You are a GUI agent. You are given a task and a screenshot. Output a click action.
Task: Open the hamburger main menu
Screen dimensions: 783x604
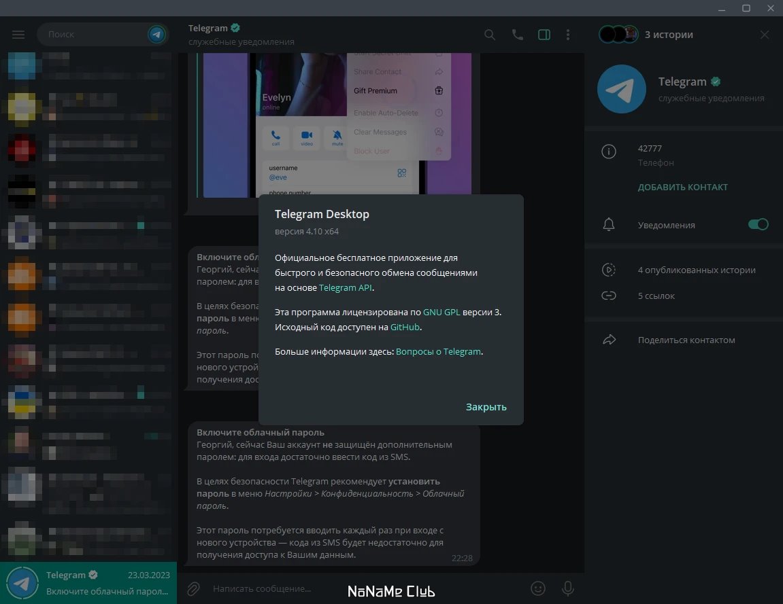[18, 35]
